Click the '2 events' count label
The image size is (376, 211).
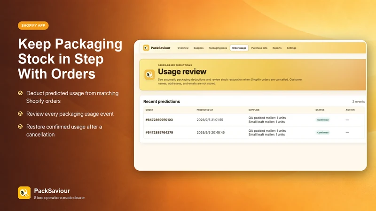(x=359, y=102)
